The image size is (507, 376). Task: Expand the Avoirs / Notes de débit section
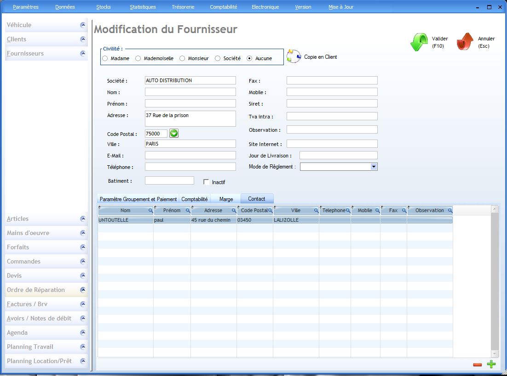click(83, 318)
